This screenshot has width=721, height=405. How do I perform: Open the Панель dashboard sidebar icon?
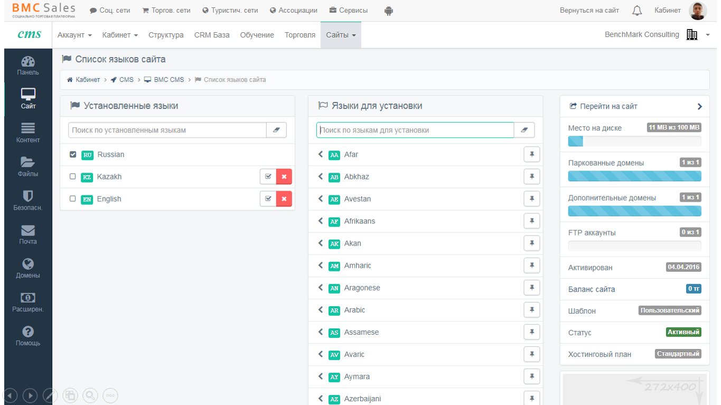(x=28, y=65)
